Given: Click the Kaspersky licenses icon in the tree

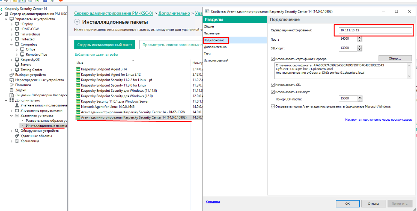Looking at the screenshot, I should click(x=12, y=95).
